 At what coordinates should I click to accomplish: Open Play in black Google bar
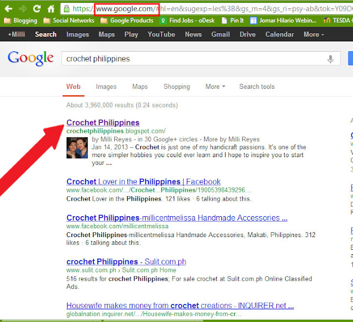click(x=131, y=34)
